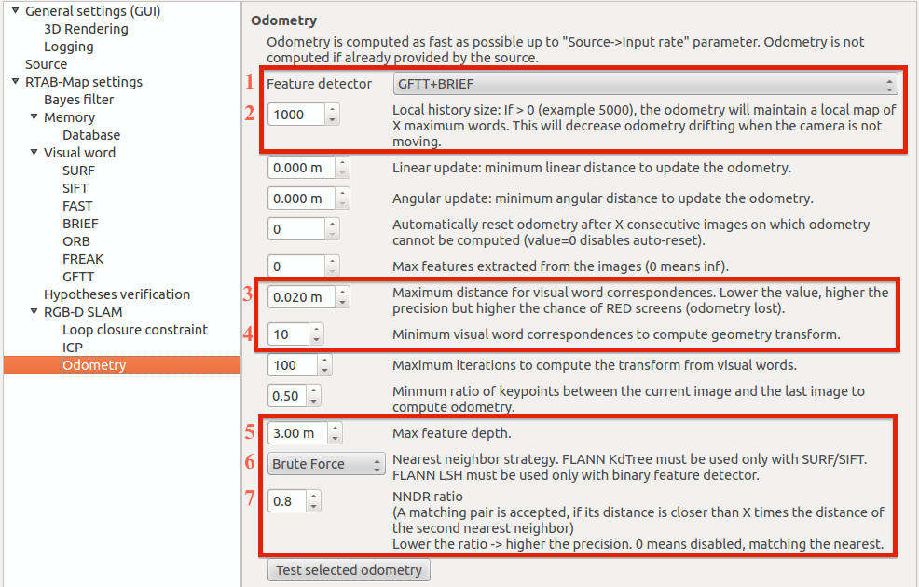Select Hypotheses verification in sidebar
The width and height of the screenshot is (919, 587).
[117, 294]
